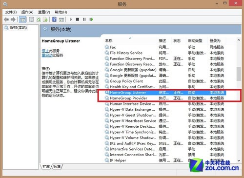The height and width of the screenshot is (178, 244).
Task: Toggle the Show/Hide Console Tree toolbar icon
Action: 22,20
